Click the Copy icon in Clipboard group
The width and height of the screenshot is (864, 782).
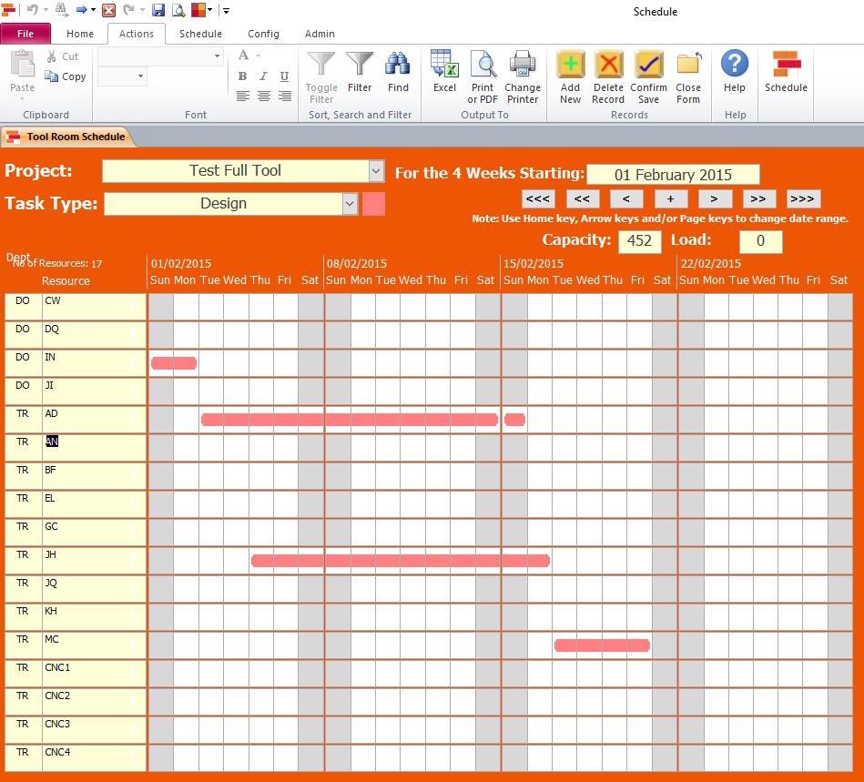coord(51,76)
